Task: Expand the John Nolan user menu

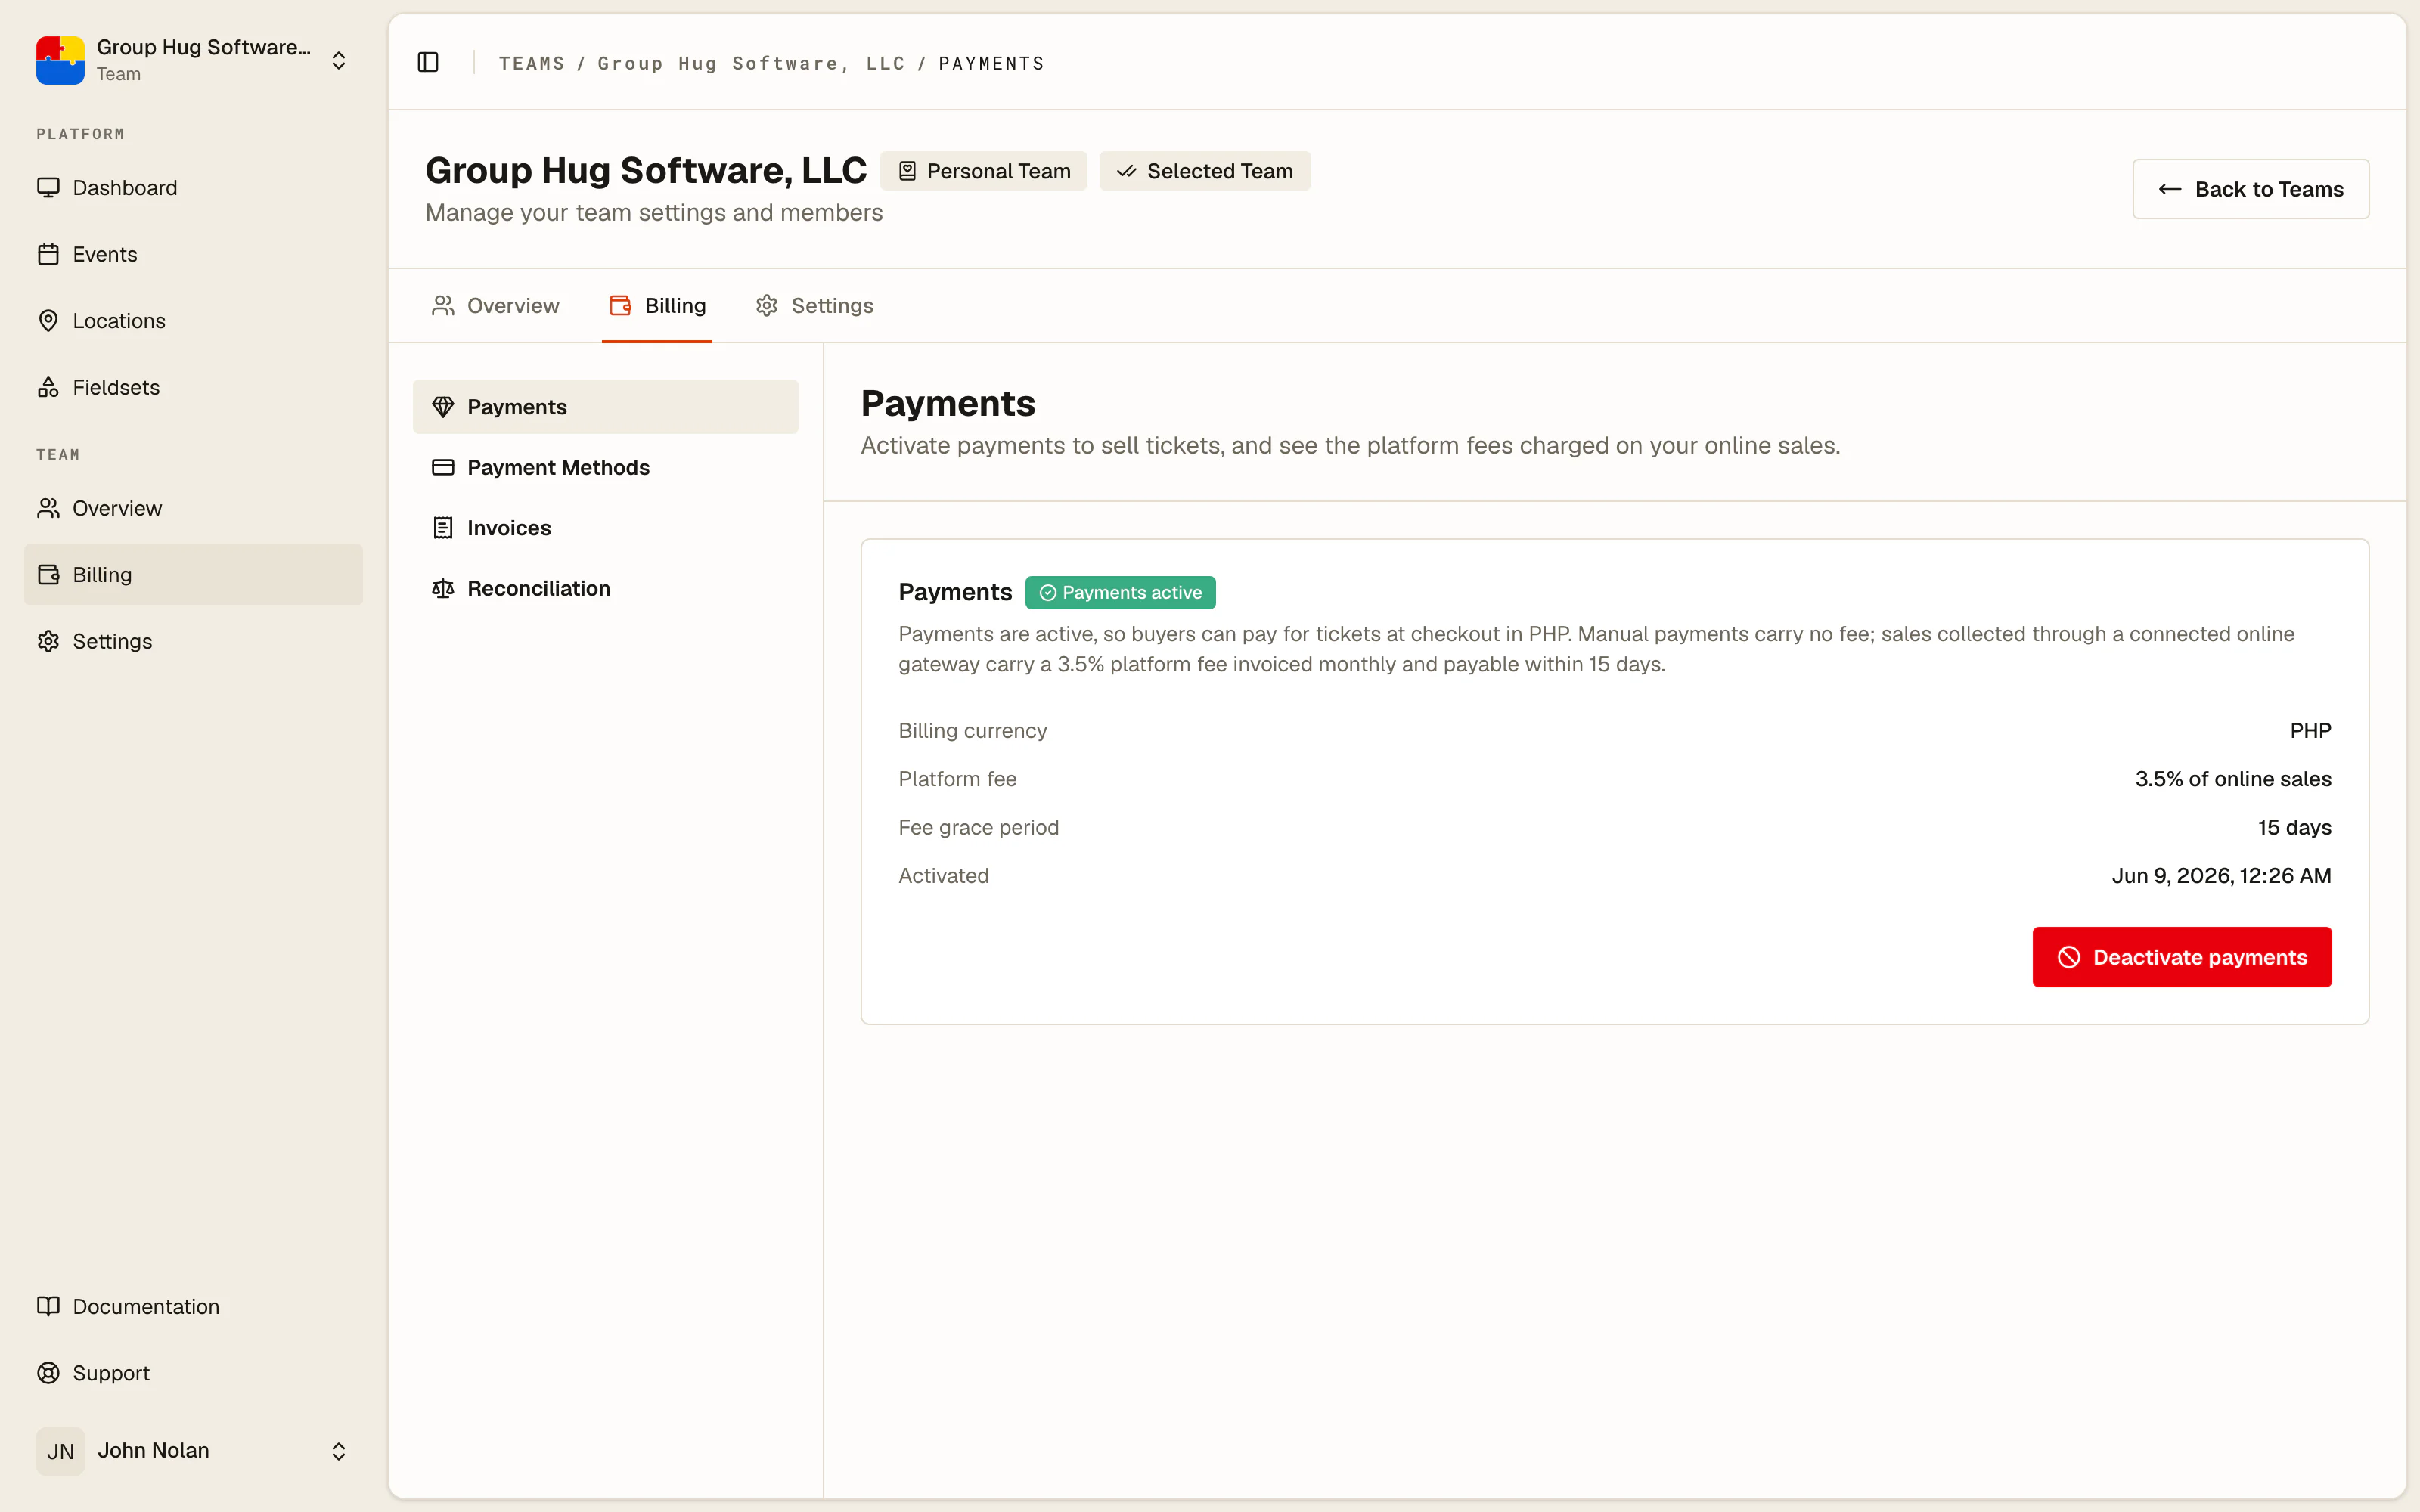Action: click(193, 1451)
